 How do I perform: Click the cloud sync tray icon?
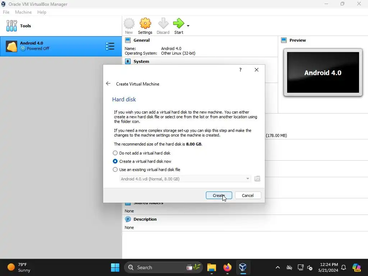289,267
